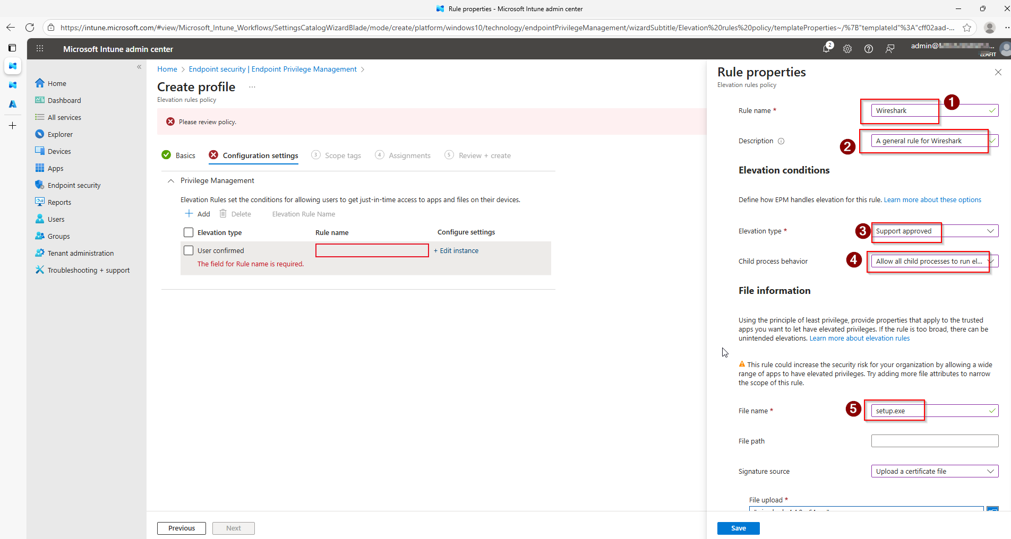Tick the User confirmed row checkbox
The height and width of the screenshot is (539, 1011).
tap(189, 250)
